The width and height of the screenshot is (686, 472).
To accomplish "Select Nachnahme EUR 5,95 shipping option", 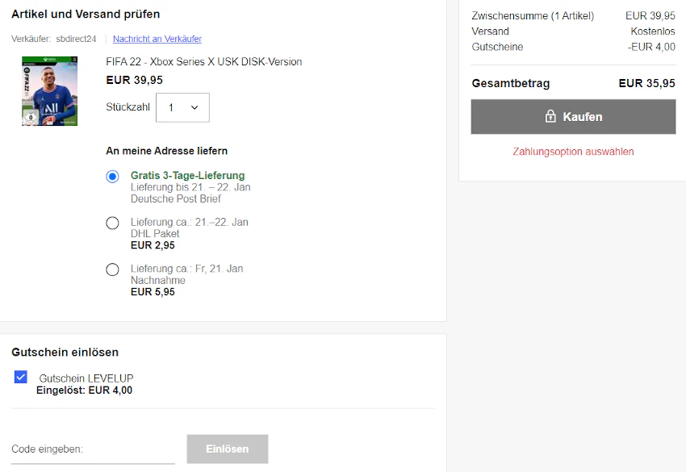I will click(112, 269).
